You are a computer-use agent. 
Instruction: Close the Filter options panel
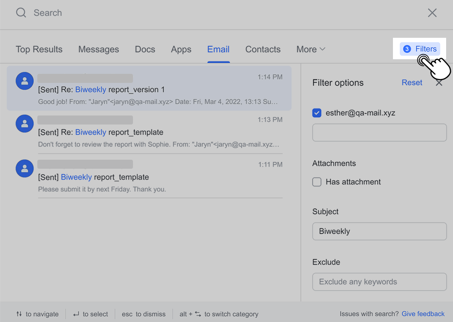[439, 83]
